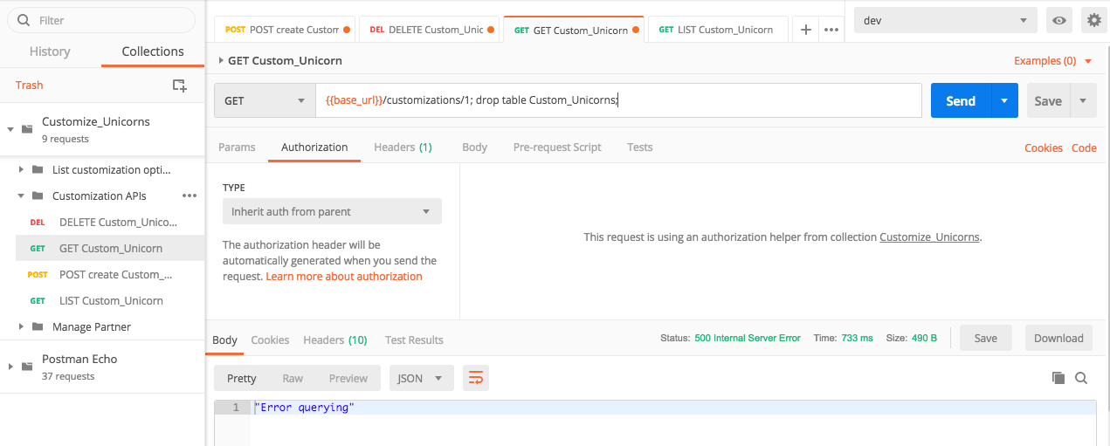Screen dimensions: 1110x446
Task: Open tab options three-dots menu
Action: [831, 30]
